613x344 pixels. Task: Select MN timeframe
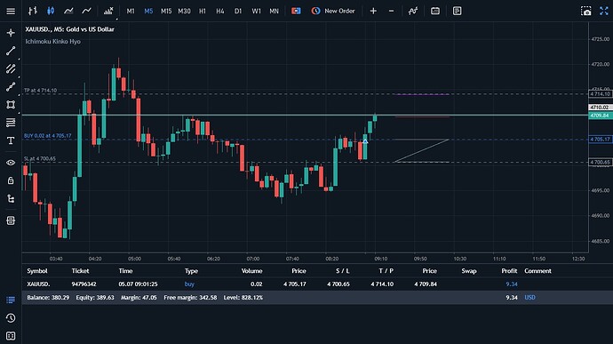click(x=274, y=11)
